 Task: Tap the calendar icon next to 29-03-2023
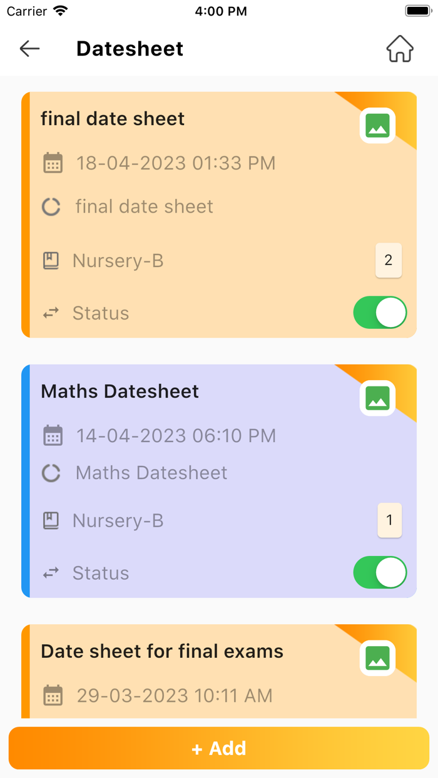[53, 695]
